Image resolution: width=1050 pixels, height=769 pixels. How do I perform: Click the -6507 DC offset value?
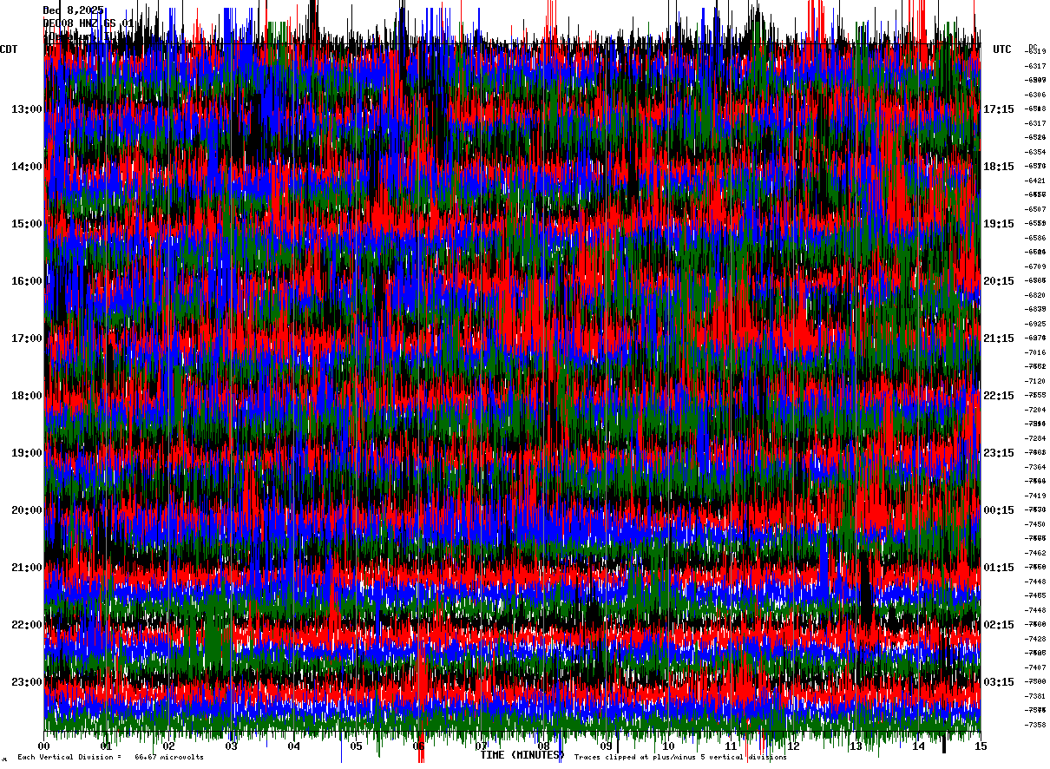coord(1035,209)
